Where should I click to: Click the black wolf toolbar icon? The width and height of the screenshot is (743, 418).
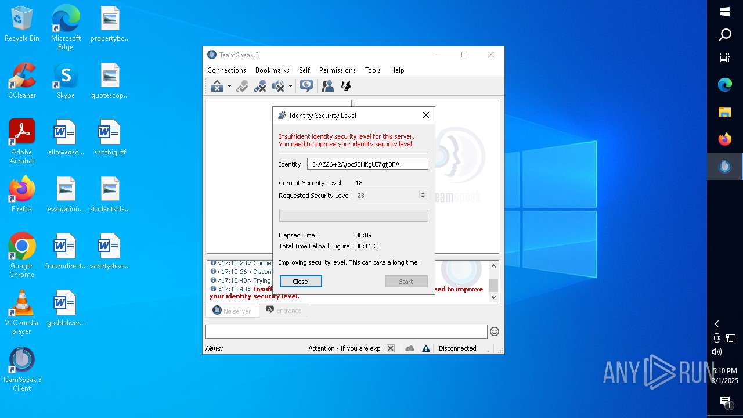pyautogui.click(x=346, y=86)
